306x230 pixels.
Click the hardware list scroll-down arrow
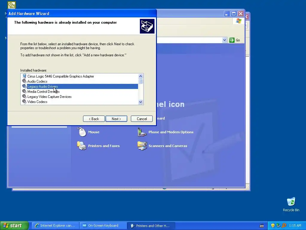(140, 102)
